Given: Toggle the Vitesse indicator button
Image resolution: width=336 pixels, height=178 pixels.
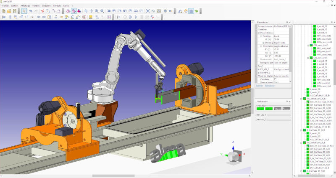Looking at the screenshot, I should [277, 109].
